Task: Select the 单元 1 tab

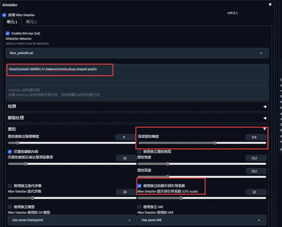Action: pos(12,22)
